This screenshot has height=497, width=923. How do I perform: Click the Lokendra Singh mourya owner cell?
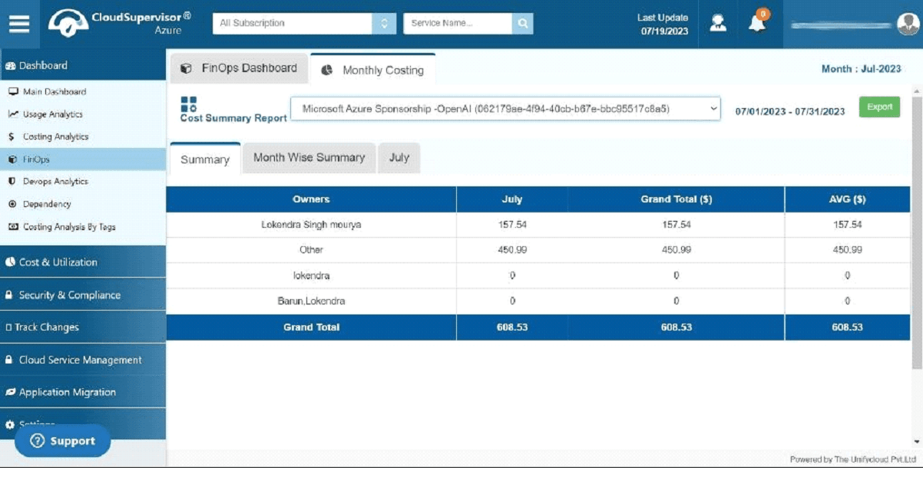(311, 225)
